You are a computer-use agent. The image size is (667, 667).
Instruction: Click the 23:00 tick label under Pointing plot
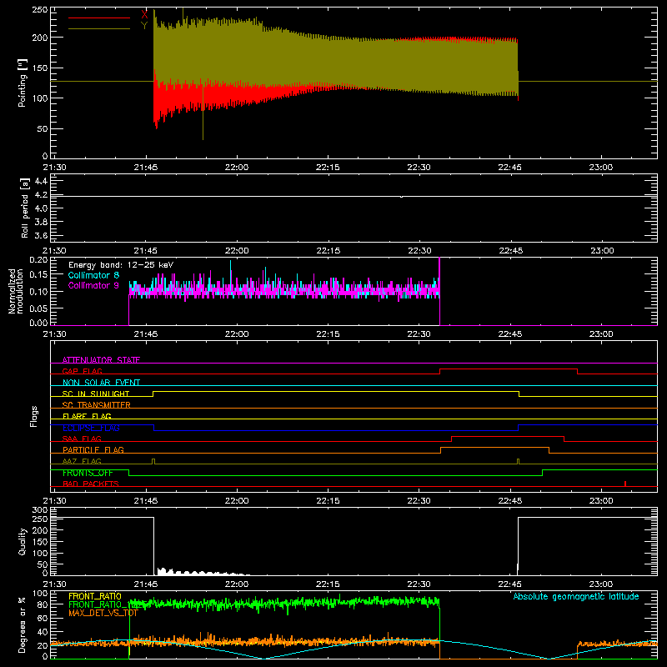point(600,168)
